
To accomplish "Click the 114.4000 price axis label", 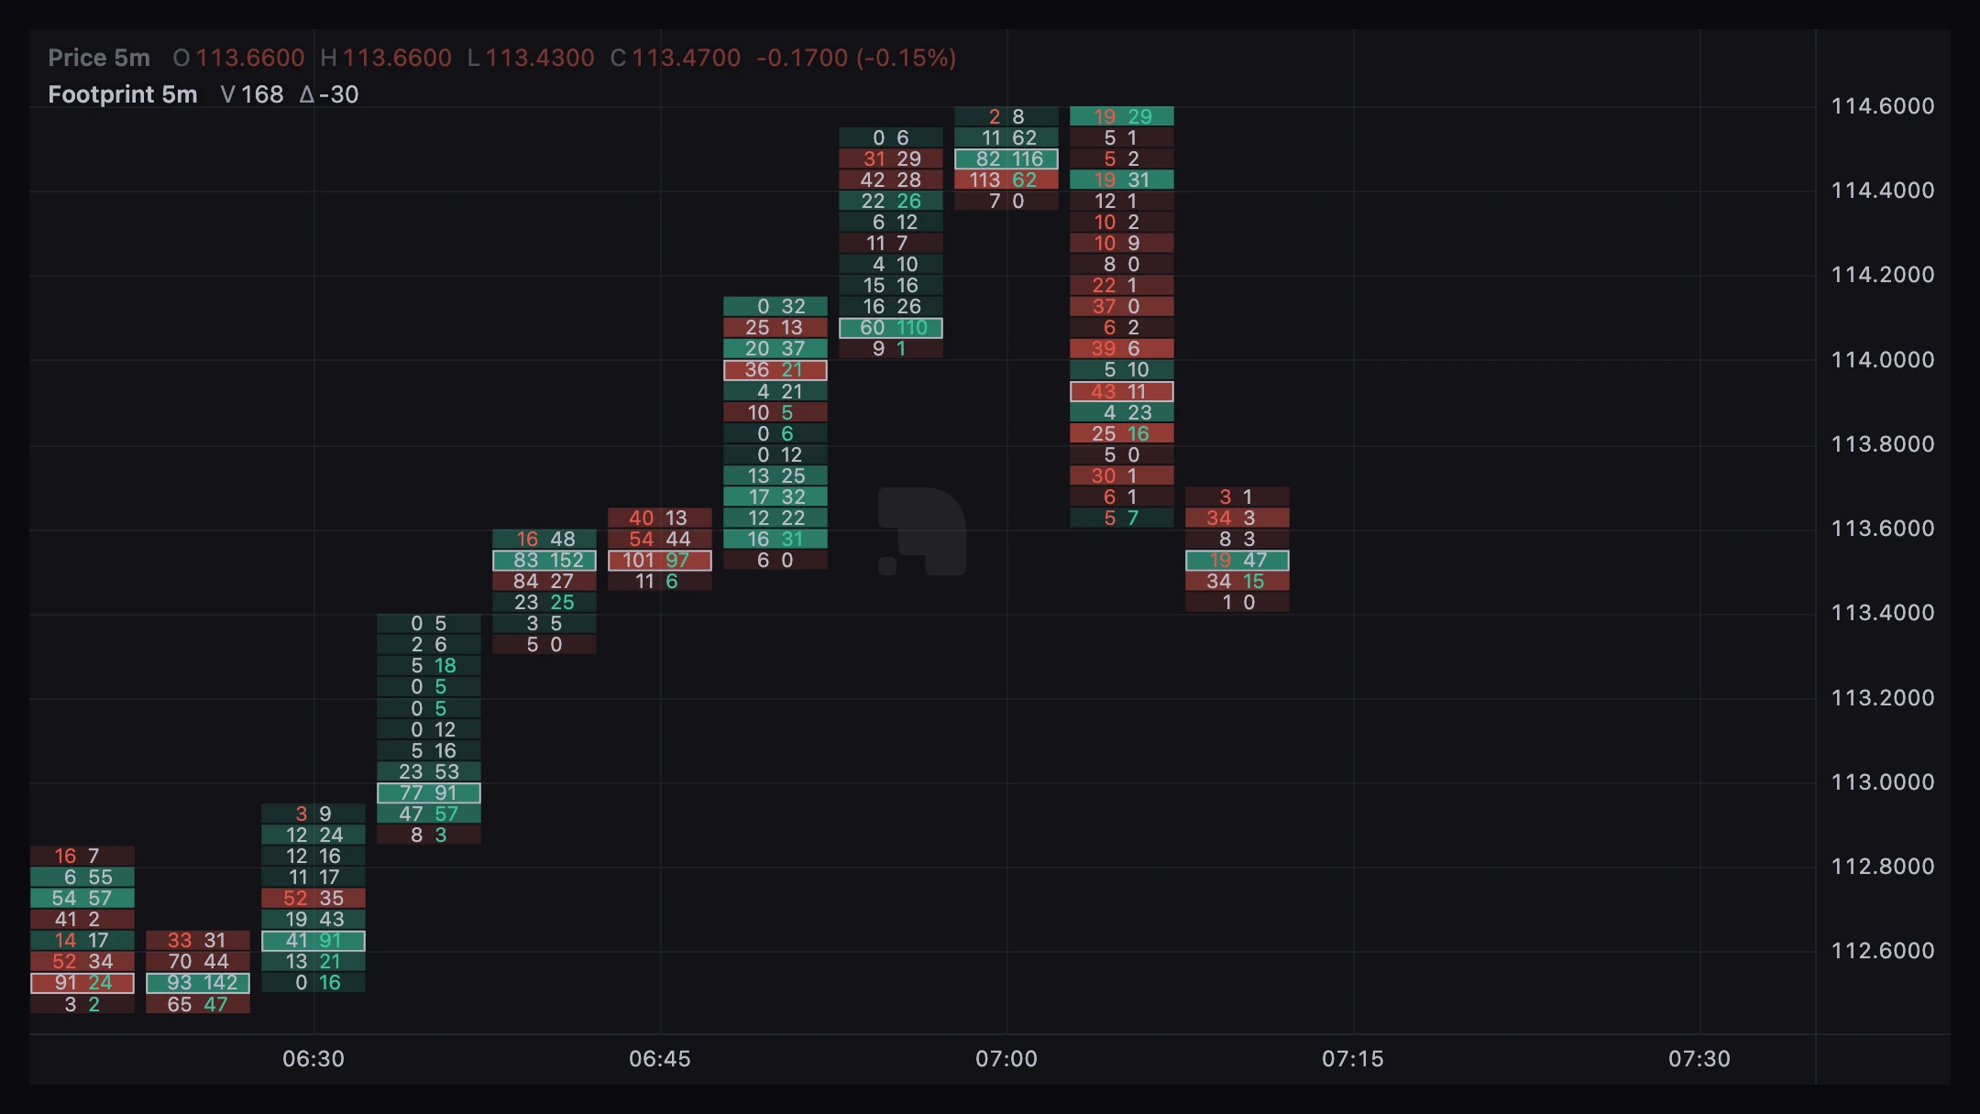I will (x=1883, y=191).
